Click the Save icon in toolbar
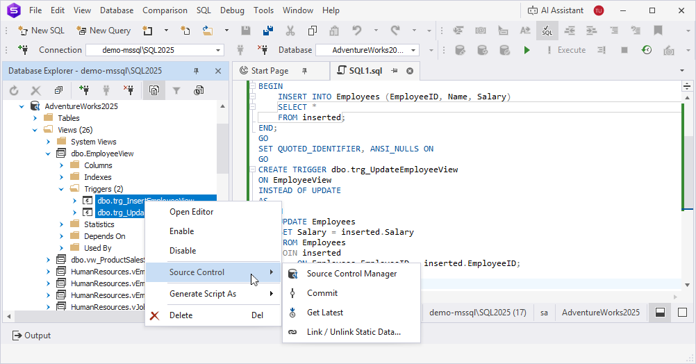Viewport: 696px width, 364px height. [x=245, y=31]
